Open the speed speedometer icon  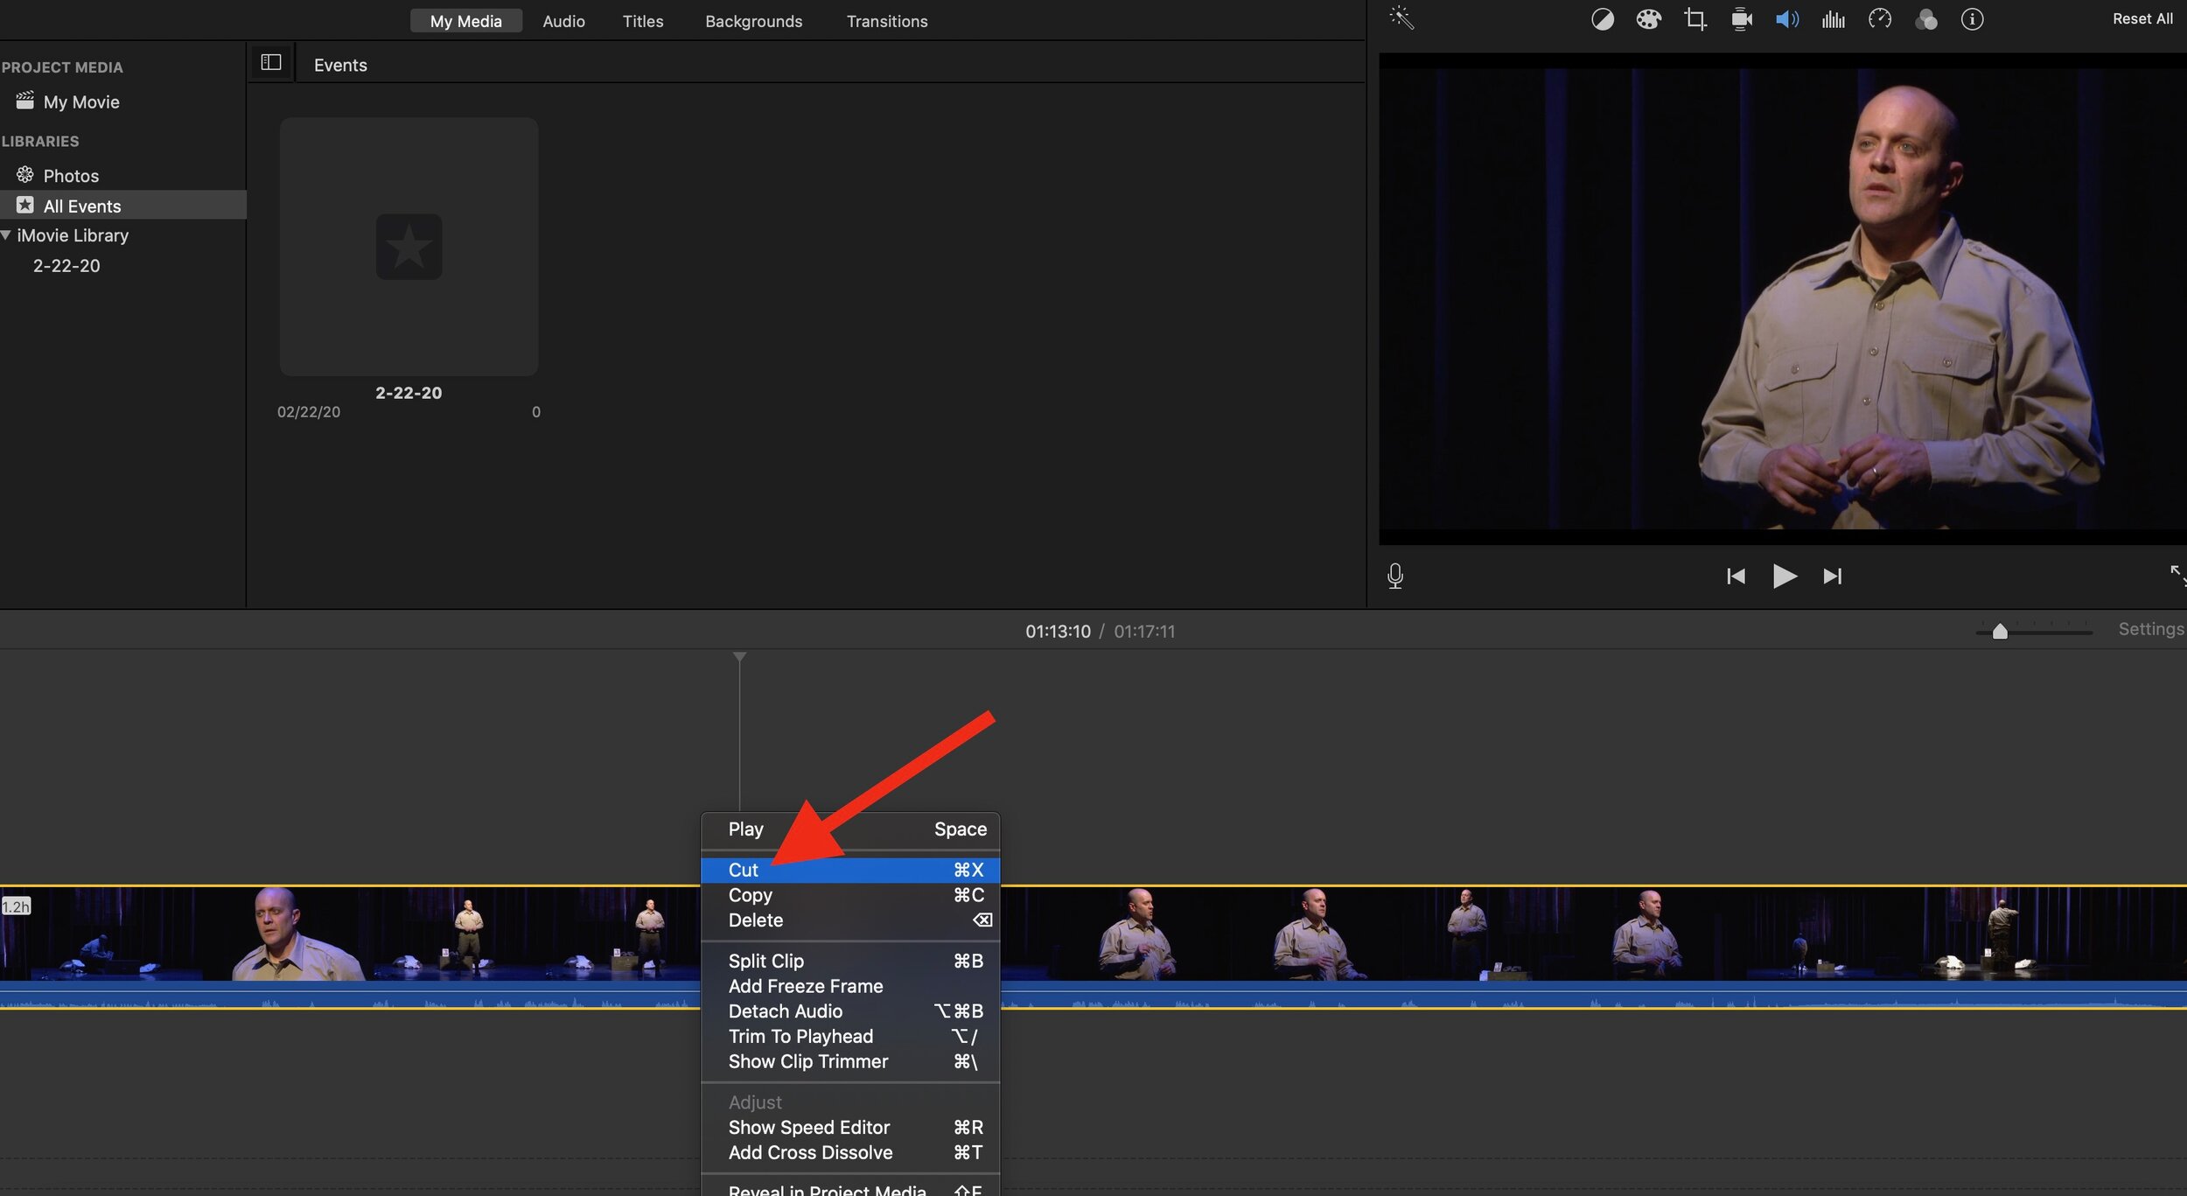pyautogui.click(x=1880, y=19)
